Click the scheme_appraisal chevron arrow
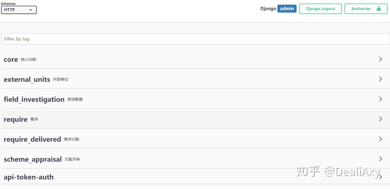The width and height of the screenshot is (390, 189). tap(381, 159)
